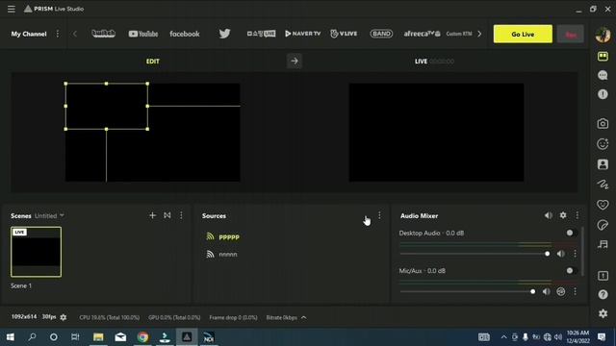Open My Channel options menu
Screen dimensions: 616x346
(58, 34)
